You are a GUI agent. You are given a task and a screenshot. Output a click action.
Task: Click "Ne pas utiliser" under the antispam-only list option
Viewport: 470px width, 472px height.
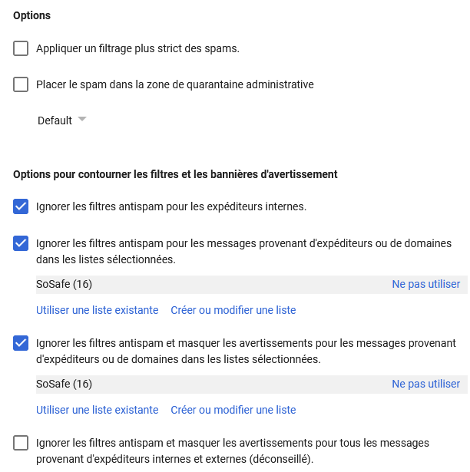(x=425, y=285)
